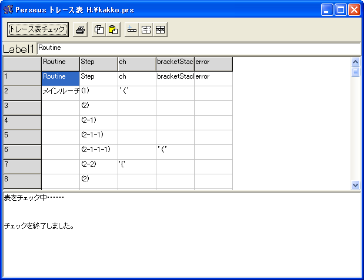364x280 pixels.
Task: Click the error column header
Action: click(213, 62)
